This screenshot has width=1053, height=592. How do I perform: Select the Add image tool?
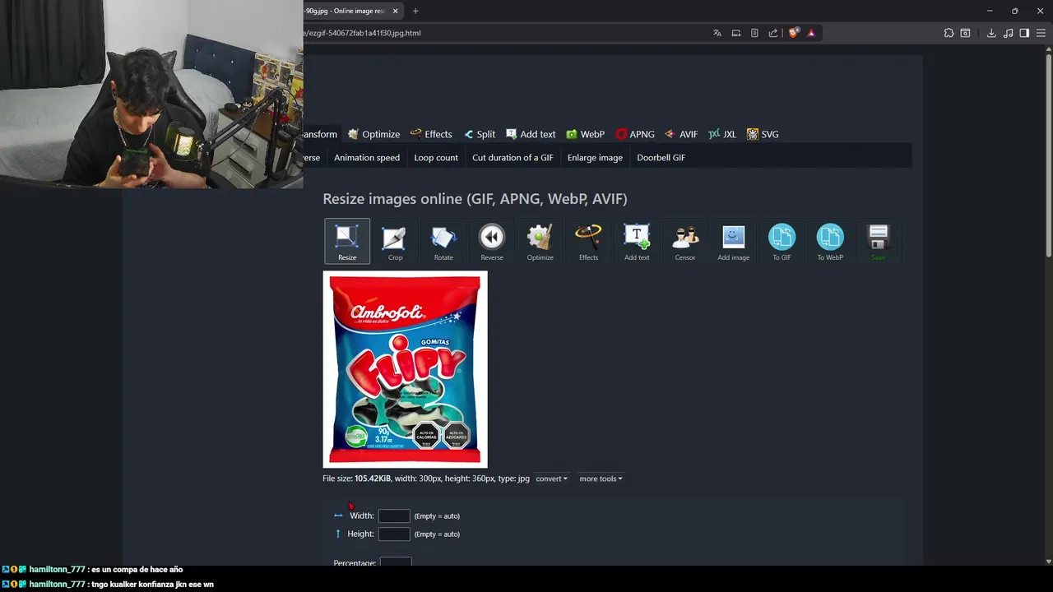[x=733, y=241]
